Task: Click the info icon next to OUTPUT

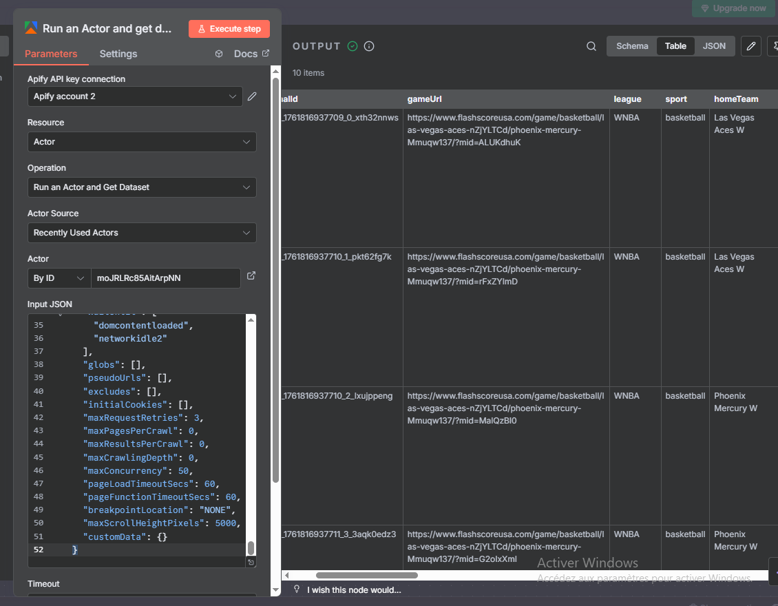Action: point(369,46)
